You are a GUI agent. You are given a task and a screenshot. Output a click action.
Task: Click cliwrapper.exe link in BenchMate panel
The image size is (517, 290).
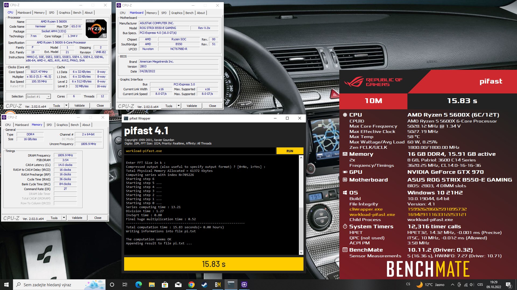366,209
